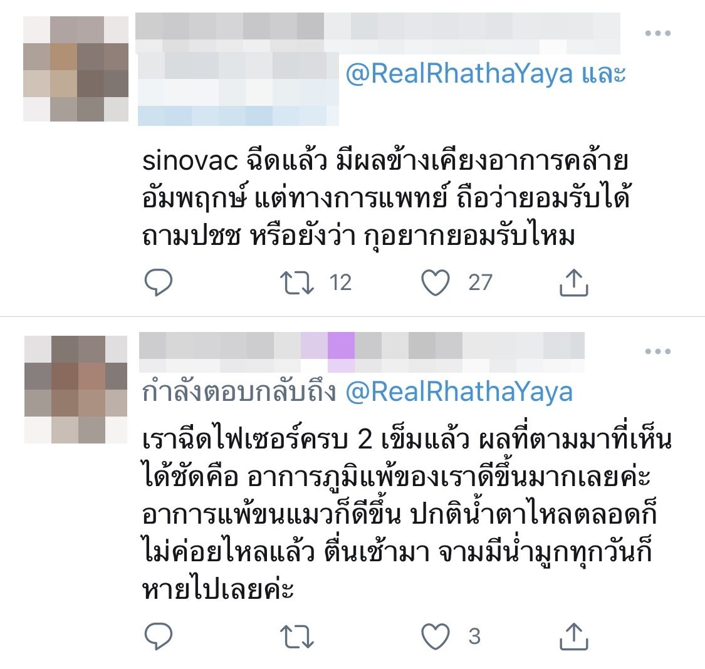Share the sinovac tweet
This screenshot has height=669, width=705.
pyautogui.click(x=573, y=283)
